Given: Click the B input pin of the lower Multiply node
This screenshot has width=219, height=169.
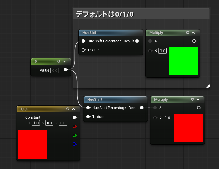Looking at the screenshot, I should [155, 117].
